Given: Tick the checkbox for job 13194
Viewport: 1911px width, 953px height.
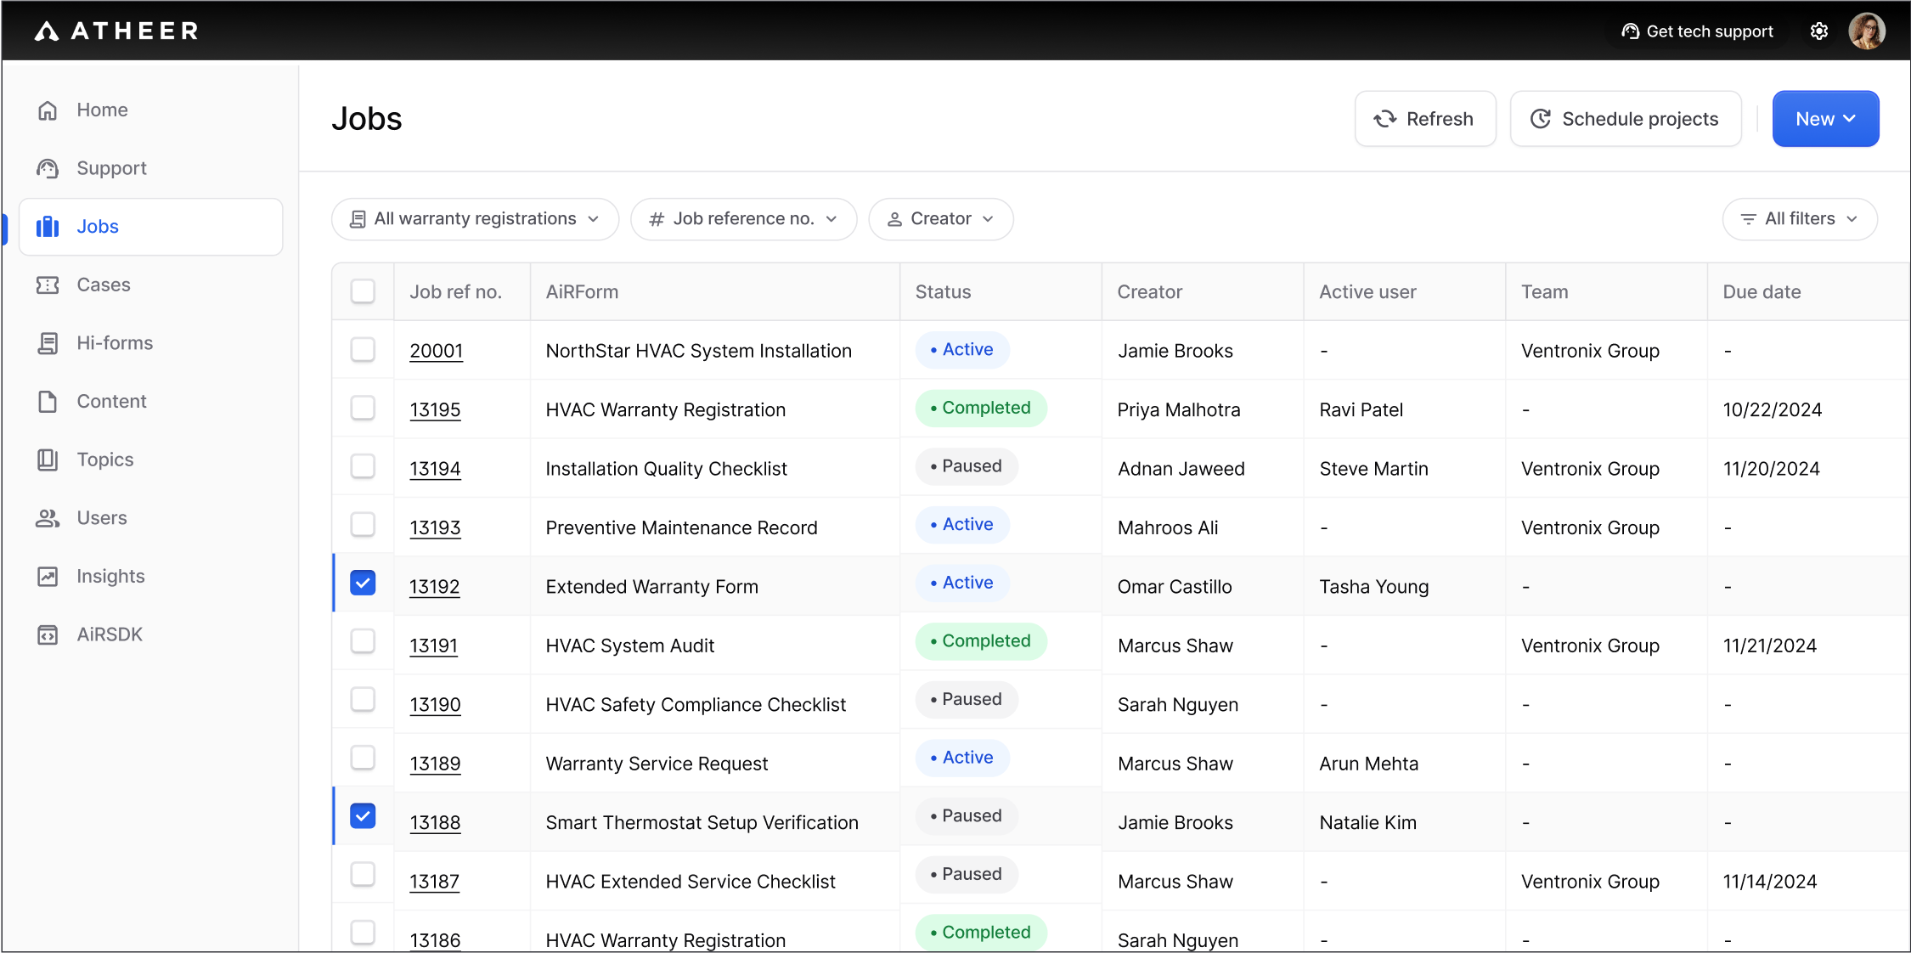Looking at the screenshot, I should click(x=363, y=466).
